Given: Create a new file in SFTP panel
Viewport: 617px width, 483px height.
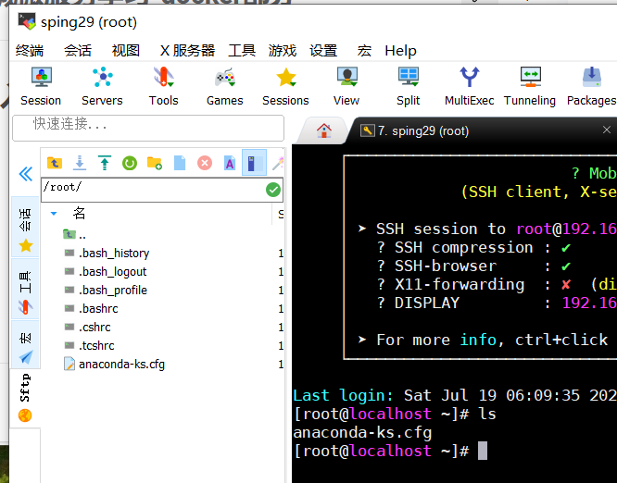Looking at the screenshot, I should (180, 163).
